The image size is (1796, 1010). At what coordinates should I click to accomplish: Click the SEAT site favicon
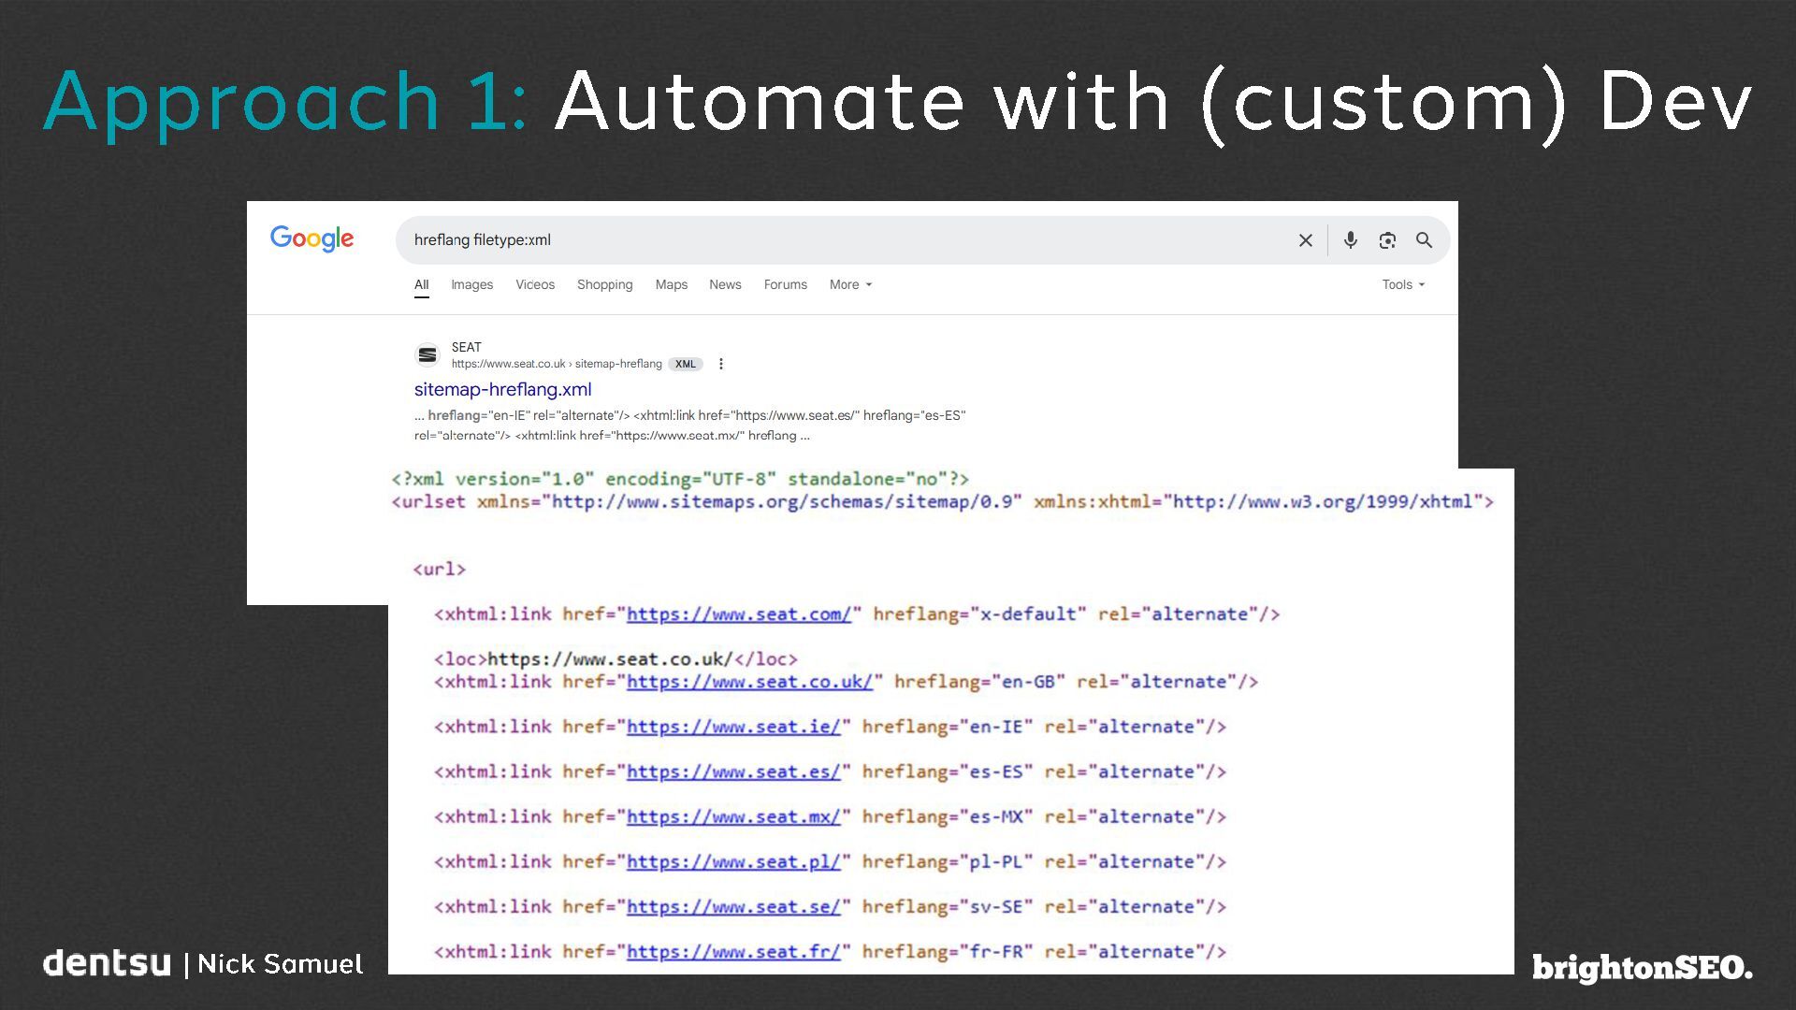tap(427, 355)
